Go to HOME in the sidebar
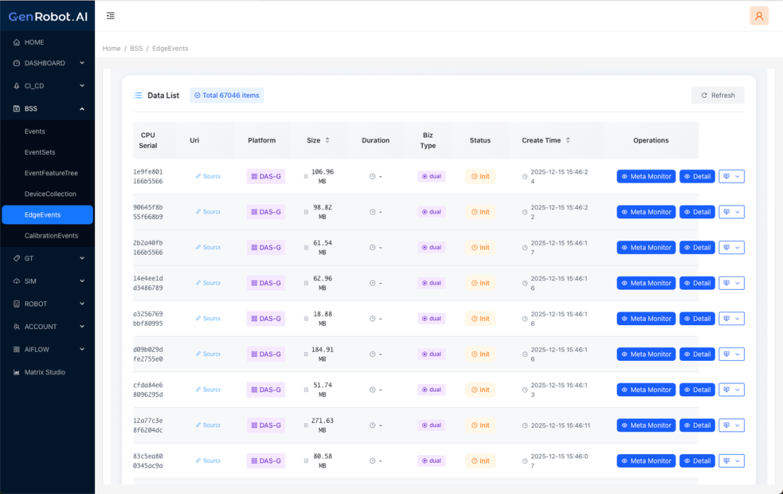Image resolution: width=783 pixels, height=494 pixels. point(34,43)
